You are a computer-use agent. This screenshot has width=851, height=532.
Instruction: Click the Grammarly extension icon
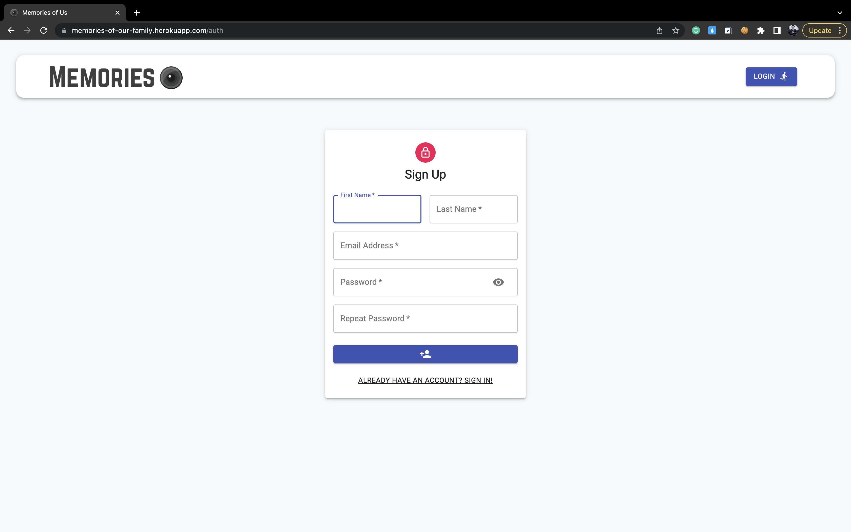pyautogui.click(x=695, y=31)
